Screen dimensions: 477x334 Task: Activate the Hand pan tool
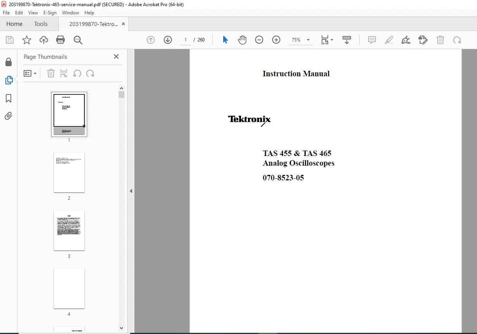tap(242, 40)
